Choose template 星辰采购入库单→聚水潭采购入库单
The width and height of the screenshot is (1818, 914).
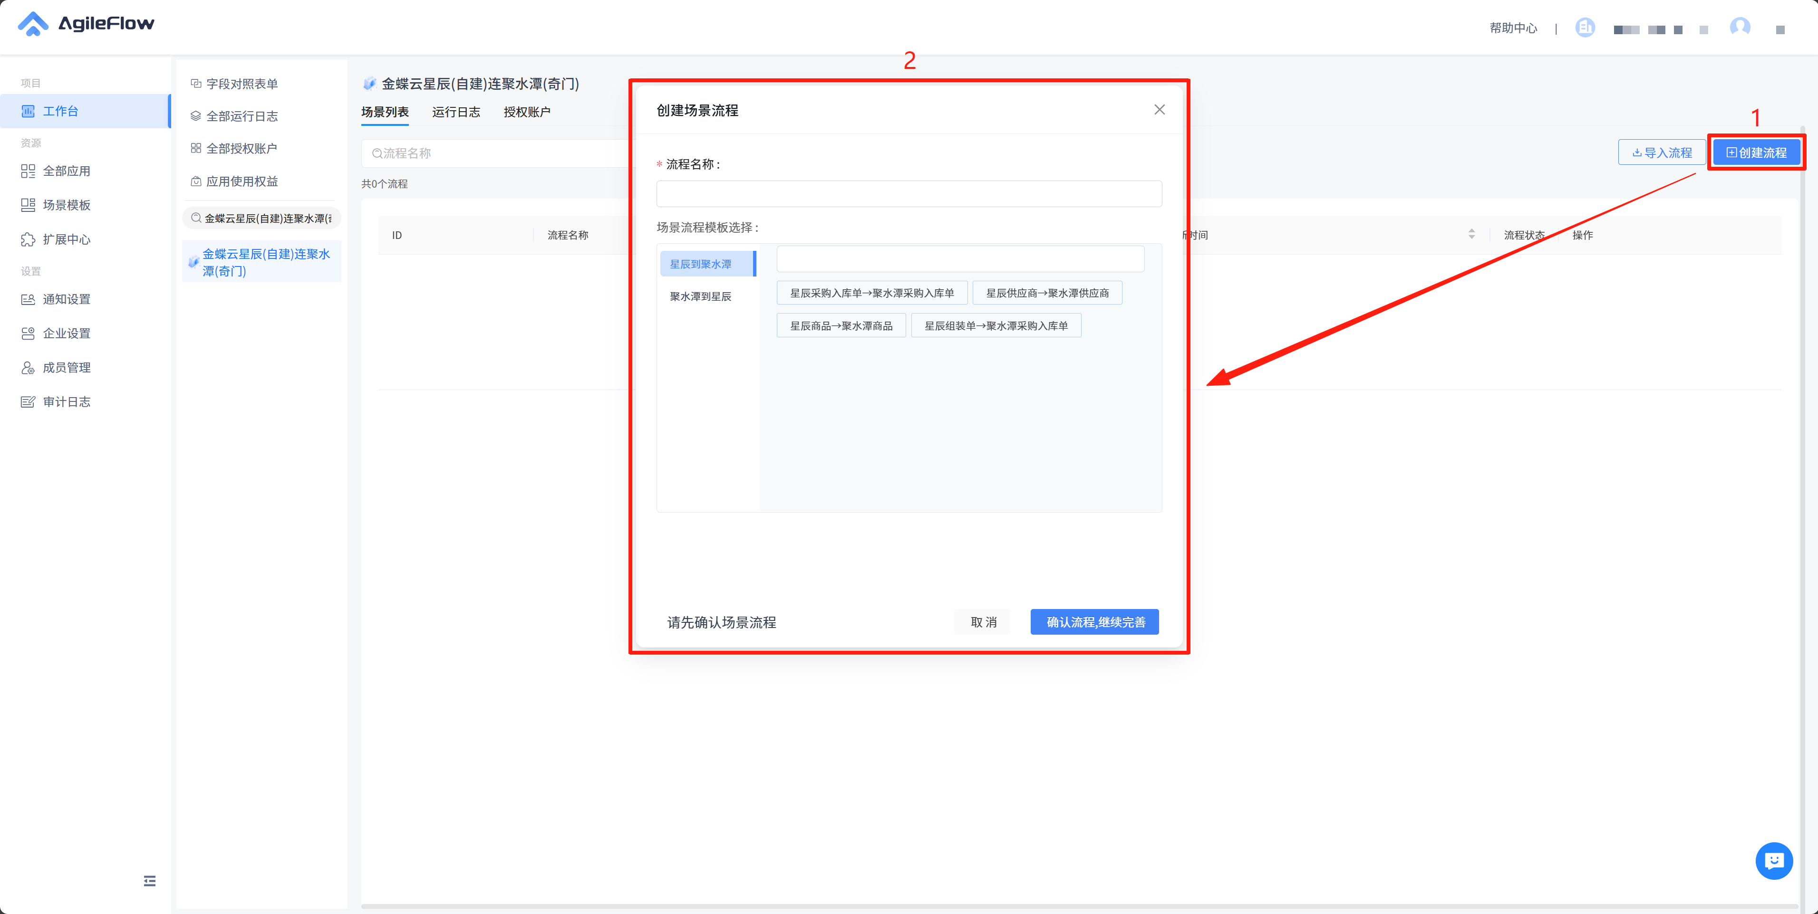871,294
